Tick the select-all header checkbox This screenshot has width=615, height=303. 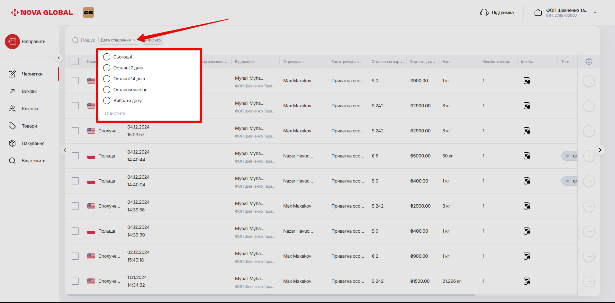[x=75, y=61]
